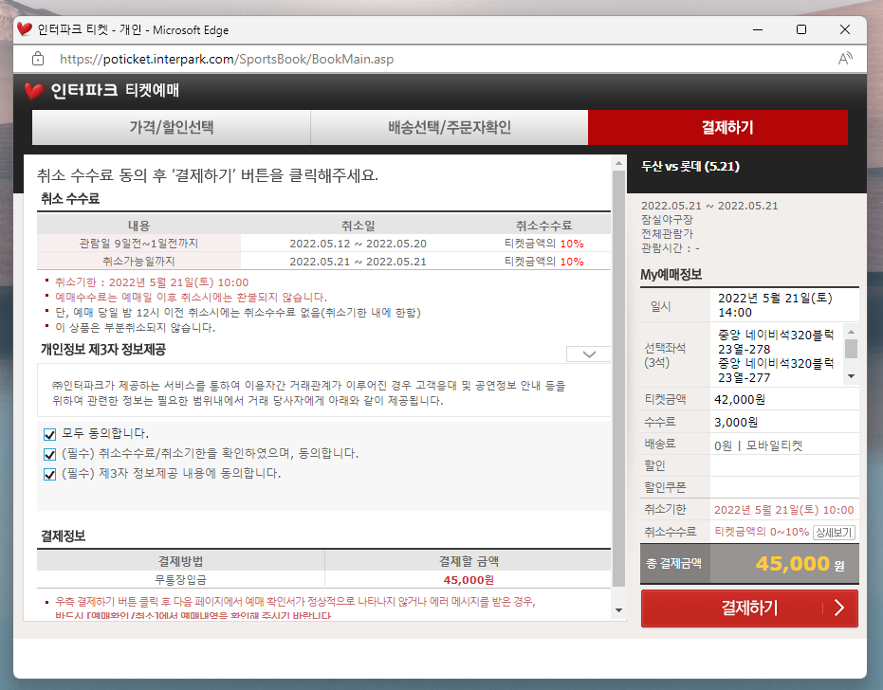Maximize the Edge window
This screenshot has height=690, width=883.
[801, 29]
